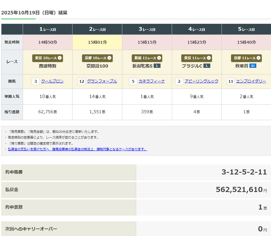
Task: Open the グランフォーブル horse link
Action: [x=102, y=81]
